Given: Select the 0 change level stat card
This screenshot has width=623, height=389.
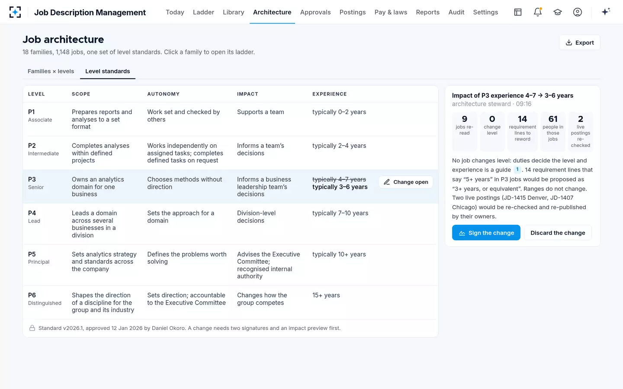Looking at the screenshot, I should (x=492, y=131).
